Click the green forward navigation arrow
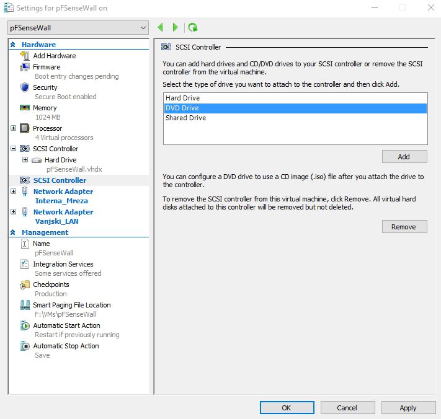441x419 pixels. pos(176,27)
